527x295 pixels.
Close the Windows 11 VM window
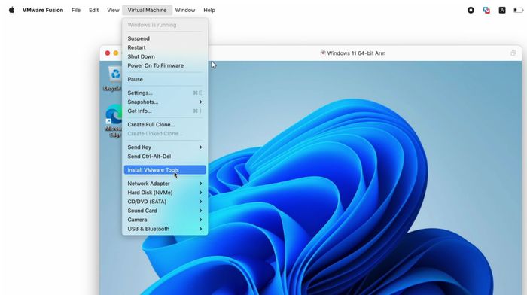(108, 53)
